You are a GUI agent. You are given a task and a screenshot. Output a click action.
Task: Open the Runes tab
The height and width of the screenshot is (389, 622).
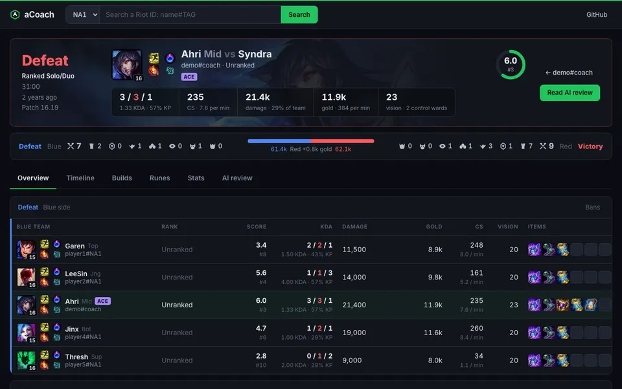click(x=159, y=178)
